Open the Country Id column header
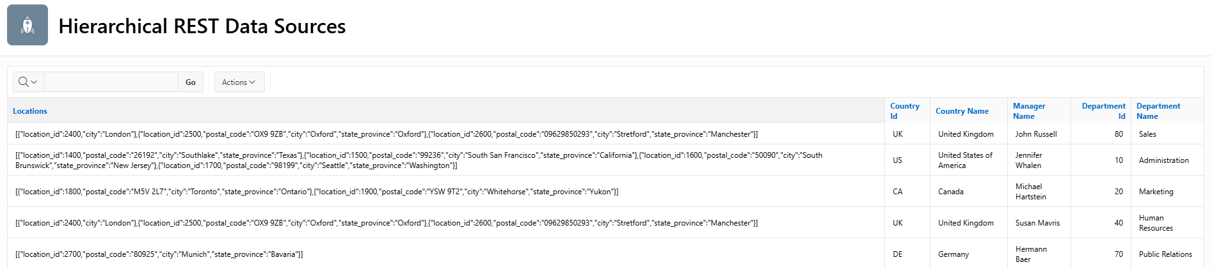The width and height of the screenshot is (1212, 269). click(x=905, y=111)
